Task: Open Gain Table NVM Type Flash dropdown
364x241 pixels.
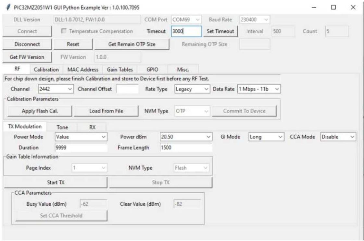Action: pos(191,168)
